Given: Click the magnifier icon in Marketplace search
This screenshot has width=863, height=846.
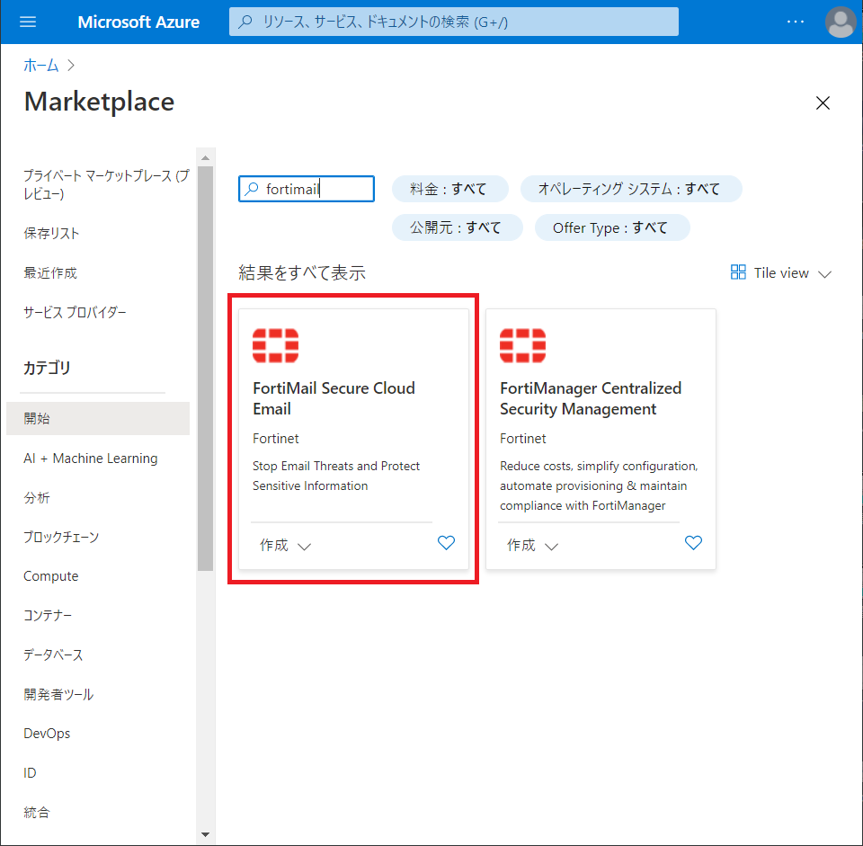Looking at the screenshot, I should (252, 189).
